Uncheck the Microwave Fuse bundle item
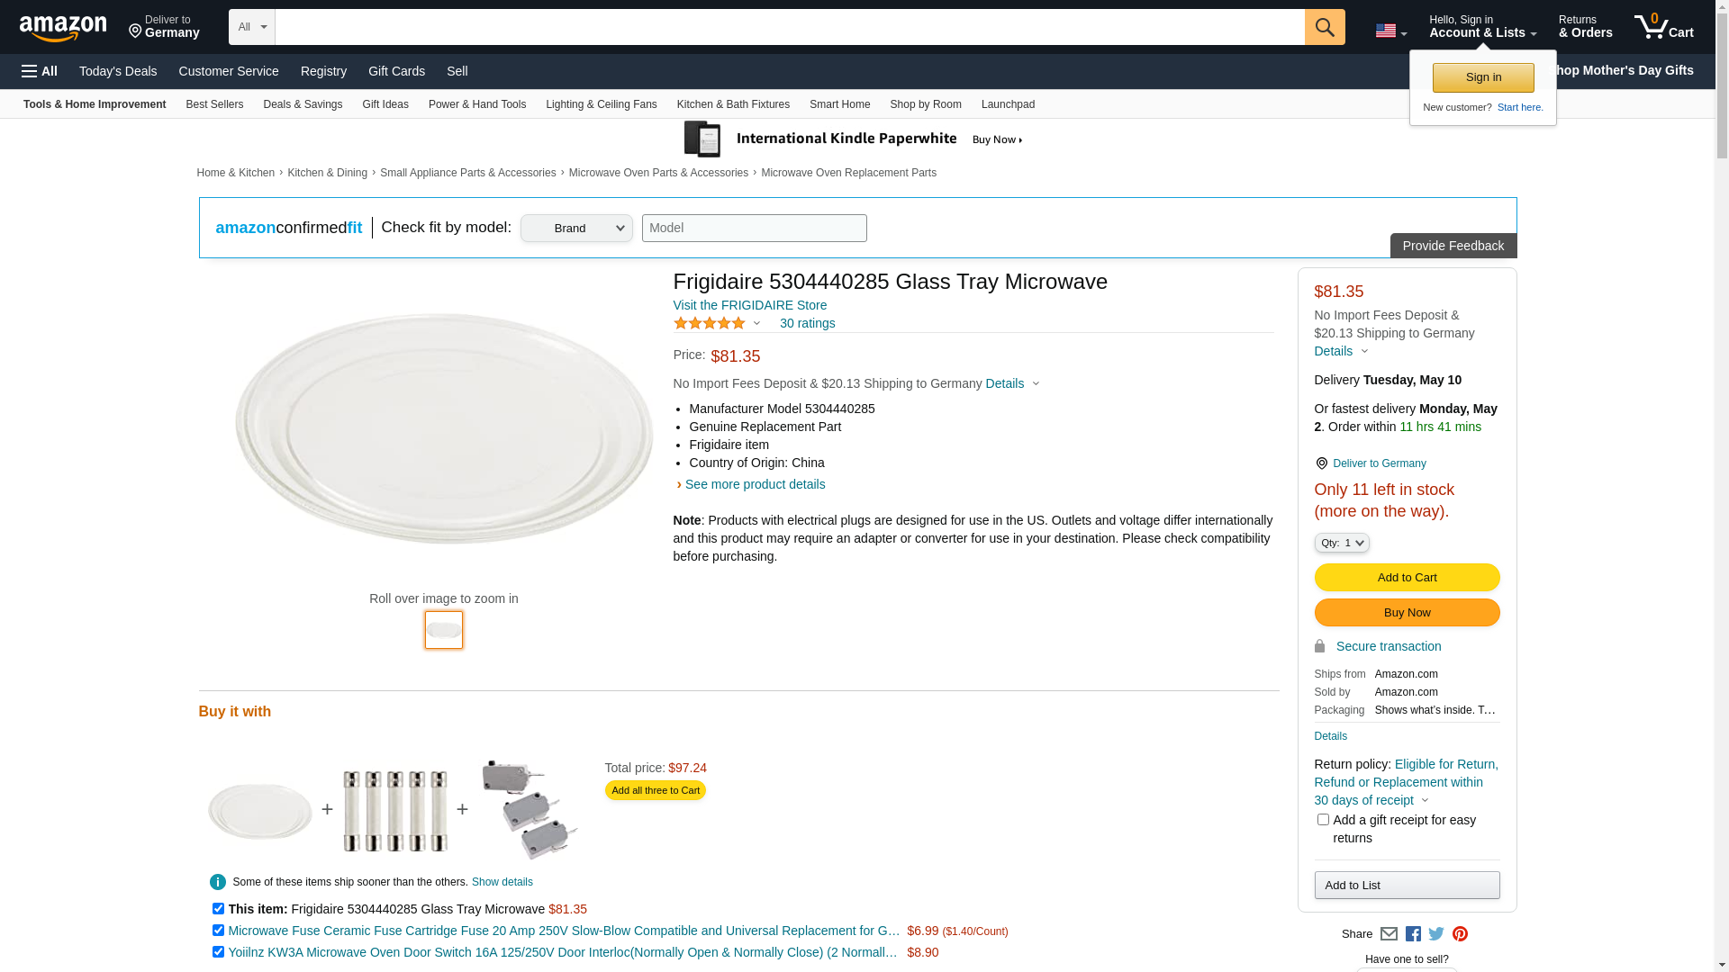Viewport: 1729px width, 972px height. 218,931
